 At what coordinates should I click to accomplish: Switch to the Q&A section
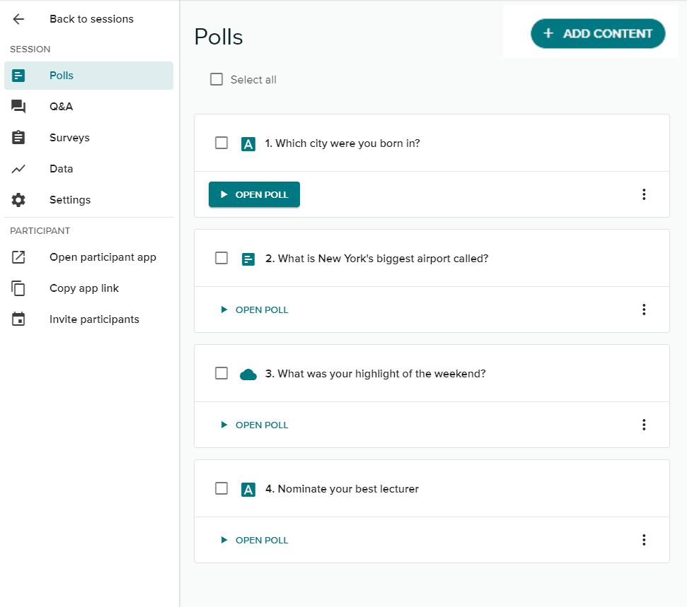(88, 106)
